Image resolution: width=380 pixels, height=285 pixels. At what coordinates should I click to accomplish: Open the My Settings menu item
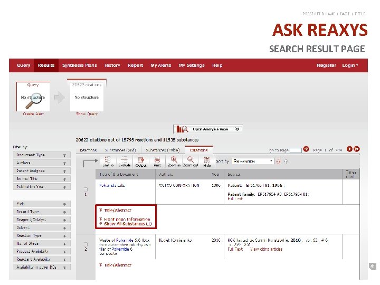192,65
